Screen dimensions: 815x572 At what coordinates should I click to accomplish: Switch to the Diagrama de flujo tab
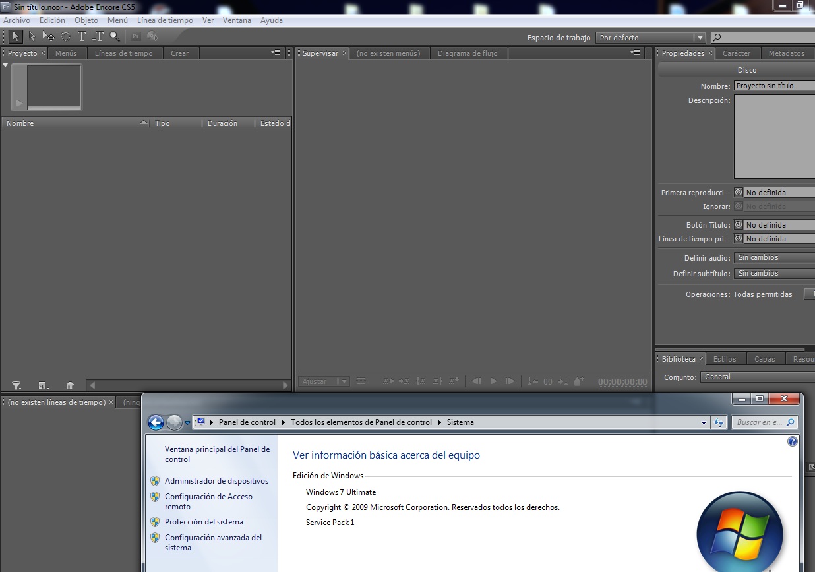468,53
